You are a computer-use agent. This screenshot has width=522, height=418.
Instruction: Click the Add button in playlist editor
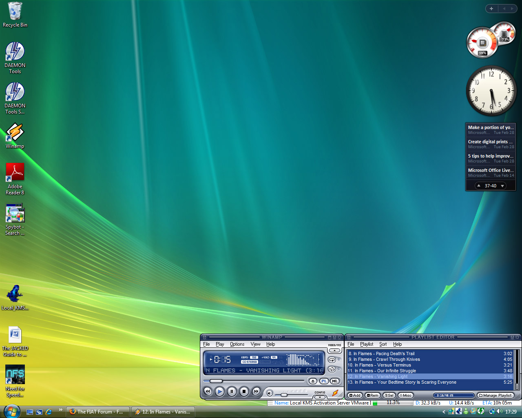point(355,396)
